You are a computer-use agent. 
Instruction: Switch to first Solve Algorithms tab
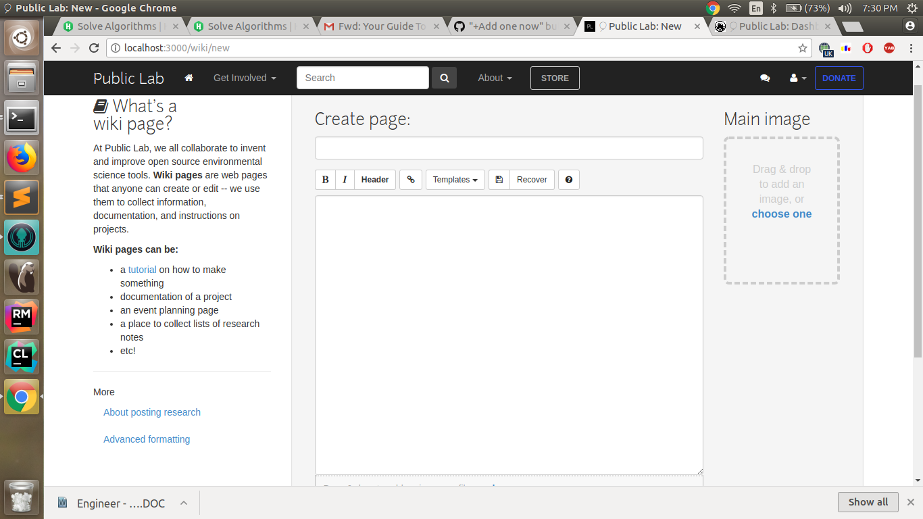coord(117,26)
